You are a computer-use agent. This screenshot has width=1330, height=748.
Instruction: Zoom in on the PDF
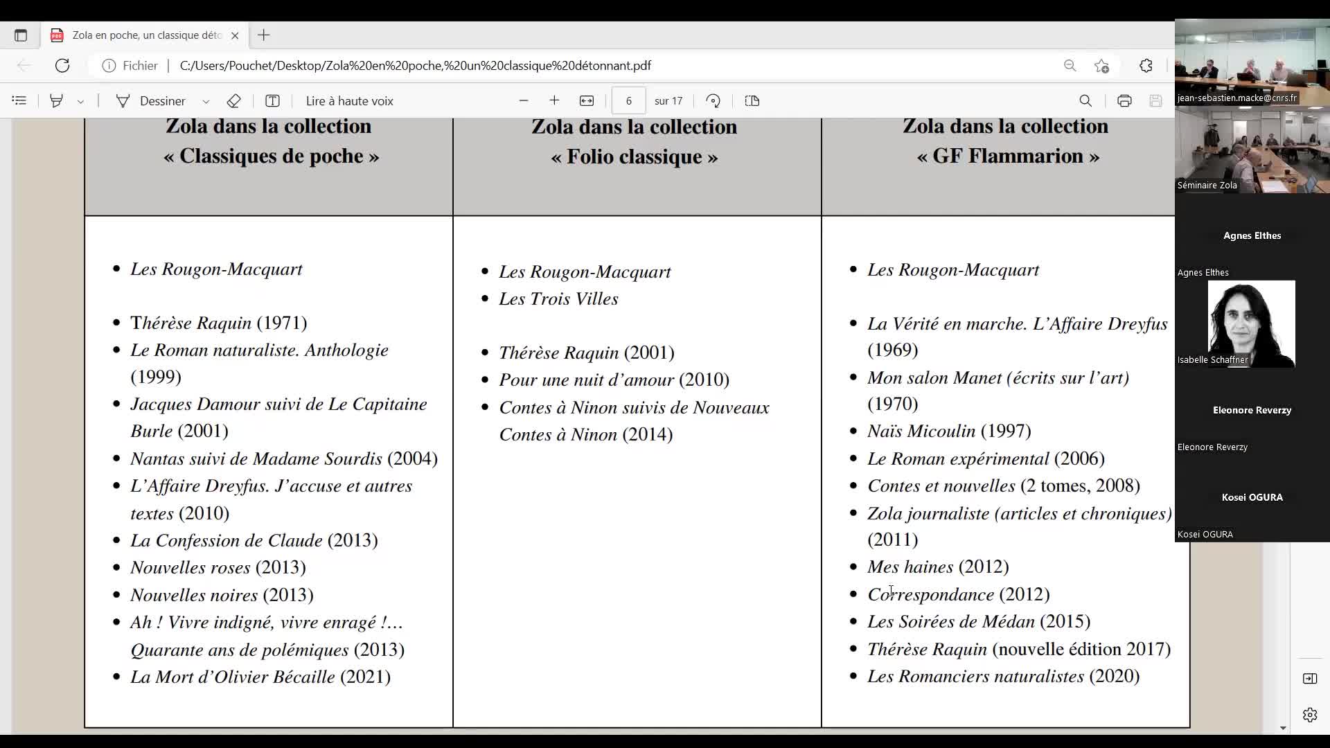point(554,101)
